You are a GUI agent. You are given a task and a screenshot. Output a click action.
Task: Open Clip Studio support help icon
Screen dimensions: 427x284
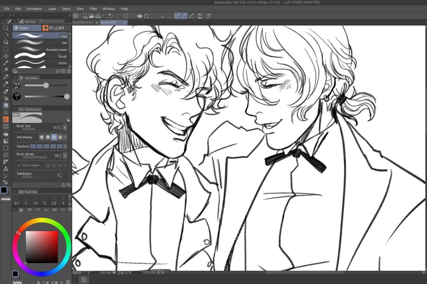click(x=209, y=16)
